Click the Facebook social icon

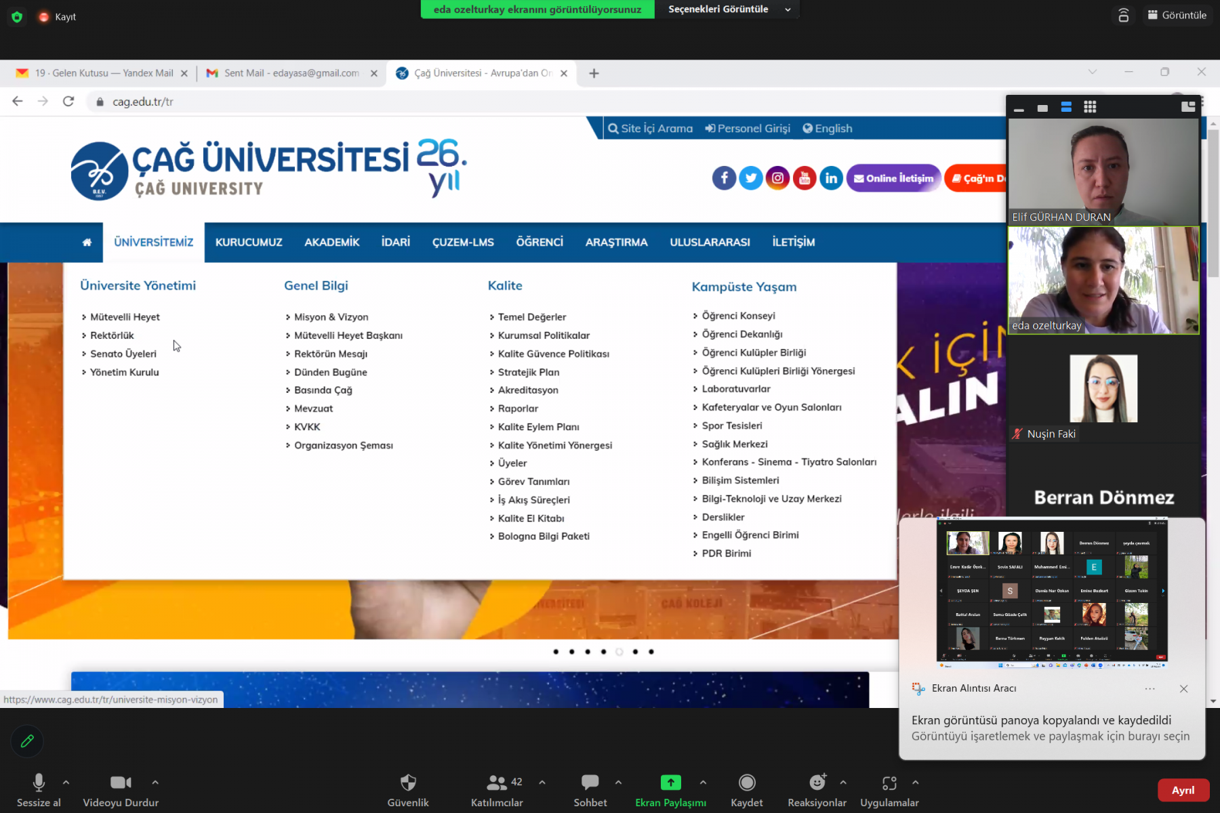[724, 178]
